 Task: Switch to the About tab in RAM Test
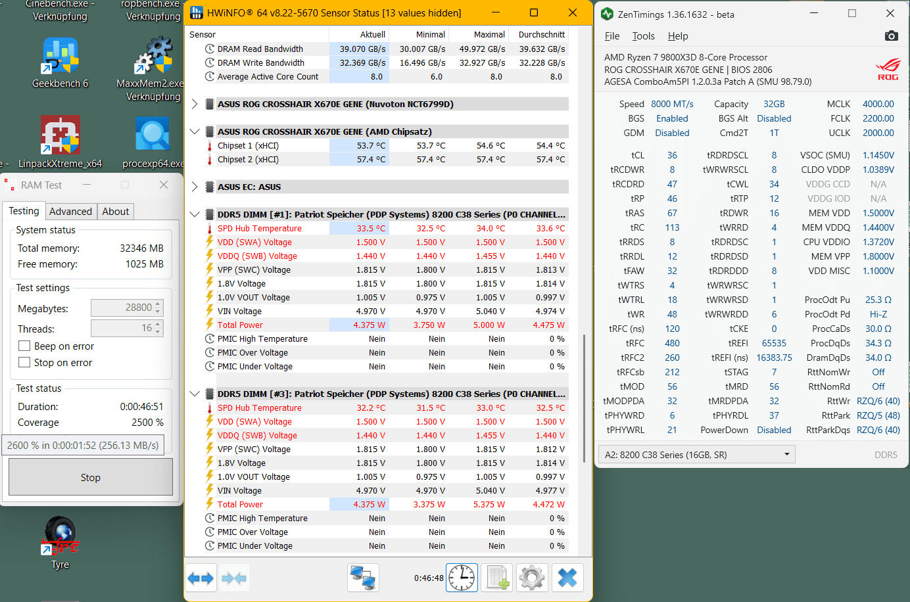click(x=116, y=211)
